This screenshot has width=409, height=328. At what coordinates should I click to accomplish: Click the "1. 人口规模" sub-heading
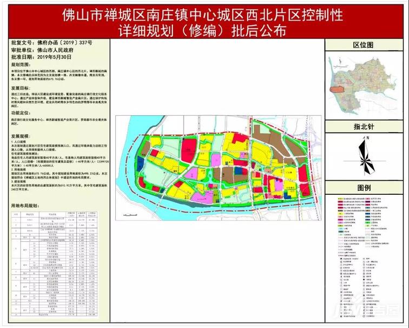click(x=18, y=141)
